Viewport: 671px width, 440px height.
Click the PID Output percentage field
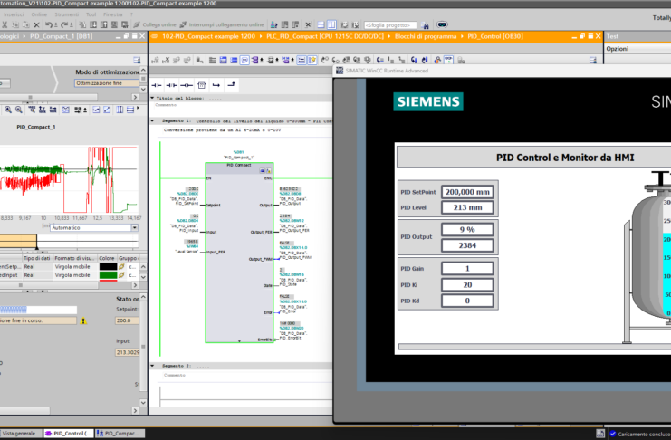click(x=467, y=230)
